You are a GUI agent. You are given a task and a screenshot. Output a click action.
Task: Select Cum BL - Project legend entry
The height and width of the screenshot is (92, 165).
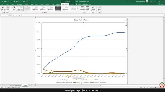pyautogui.click(x=62, y=80)
